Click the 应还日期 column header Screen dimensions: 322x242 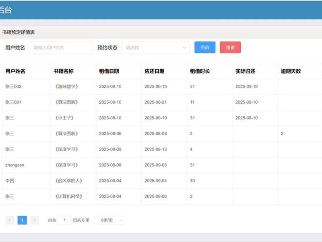click(x=155, y=71)
